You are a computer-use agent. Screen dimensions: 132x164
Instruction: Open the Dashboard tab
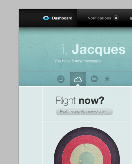click(x=57, y=18)
